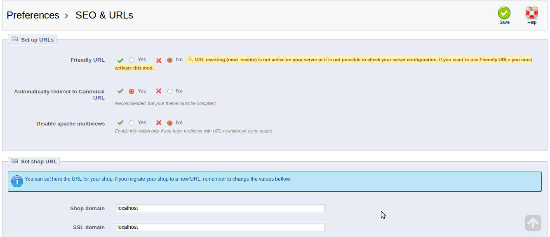
Task: Click the Set up URLs section icon
Action: (x=15, y=39)
